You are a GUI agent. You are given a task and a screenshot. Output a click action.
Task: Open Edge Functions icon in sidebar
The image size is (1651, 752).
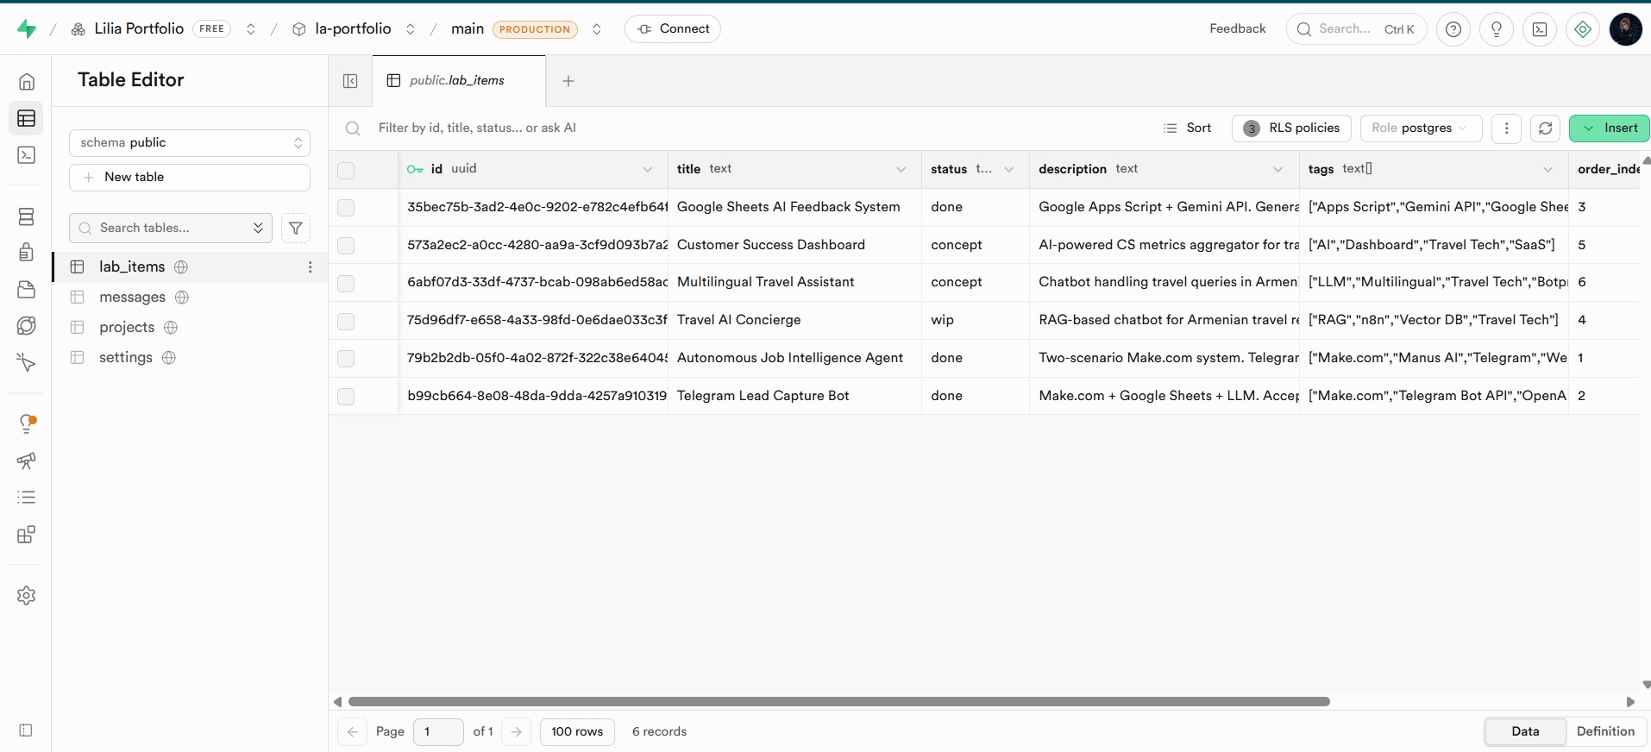[27, 325]
